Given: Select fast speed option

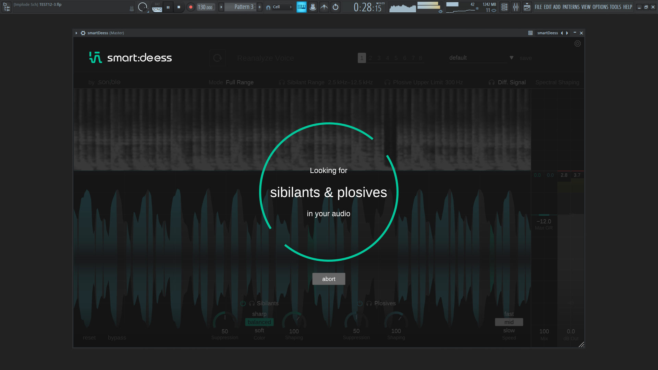Looking at the screenshot, I should [509, 314].
